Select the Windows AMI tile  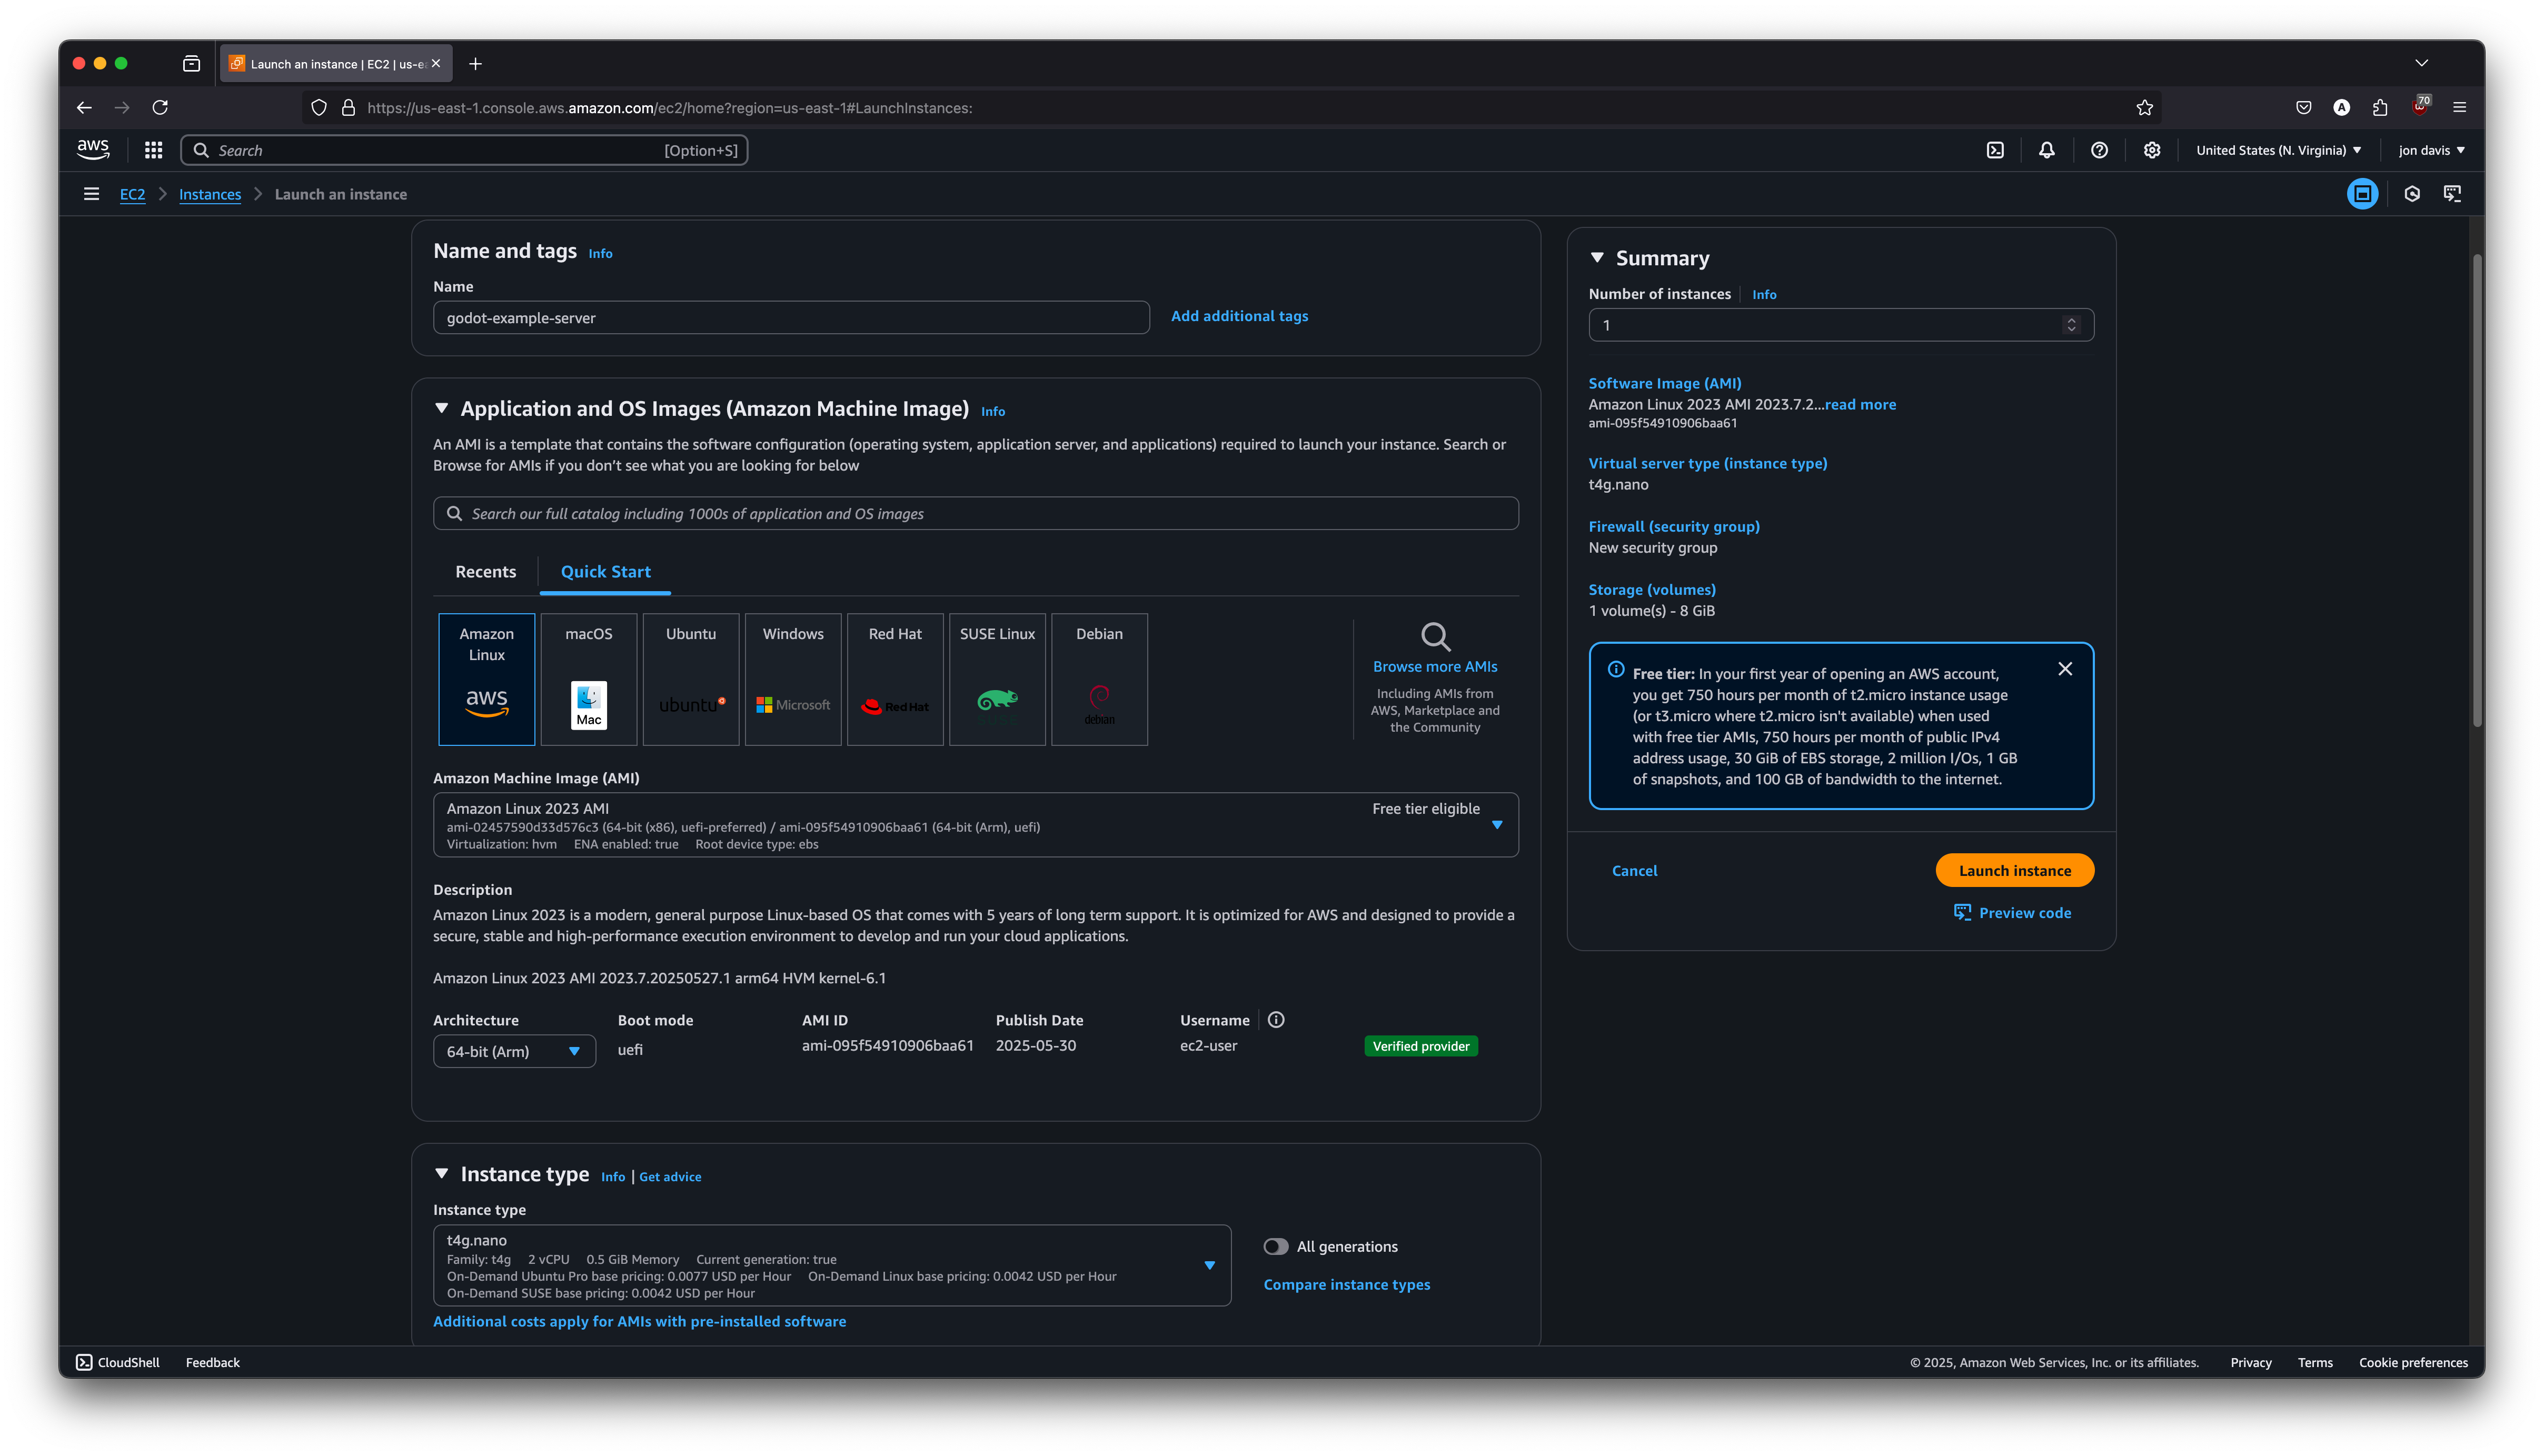tap(793, 679)
